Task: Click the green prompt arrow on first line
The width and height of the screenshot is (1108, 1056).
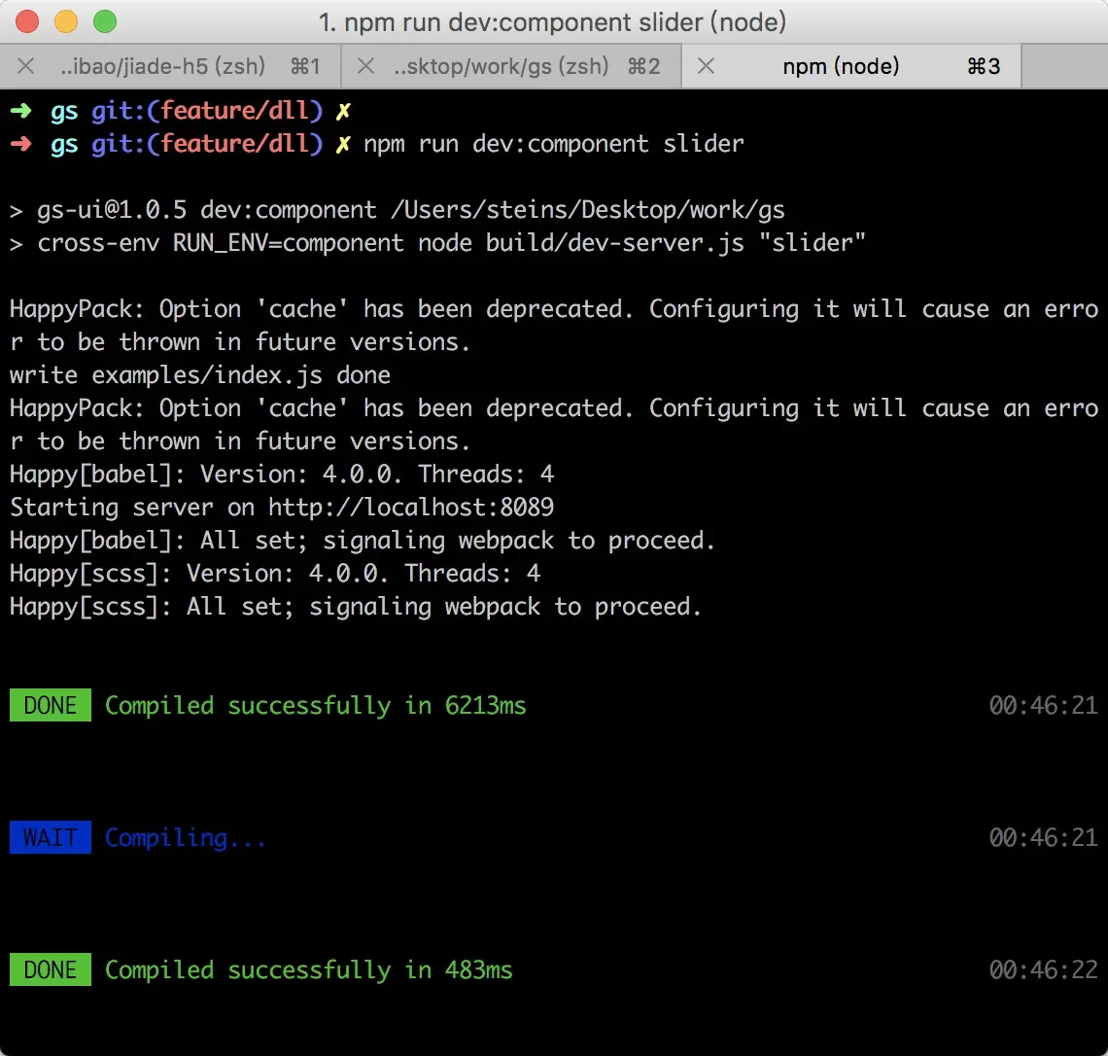Action: pos(21,110)
